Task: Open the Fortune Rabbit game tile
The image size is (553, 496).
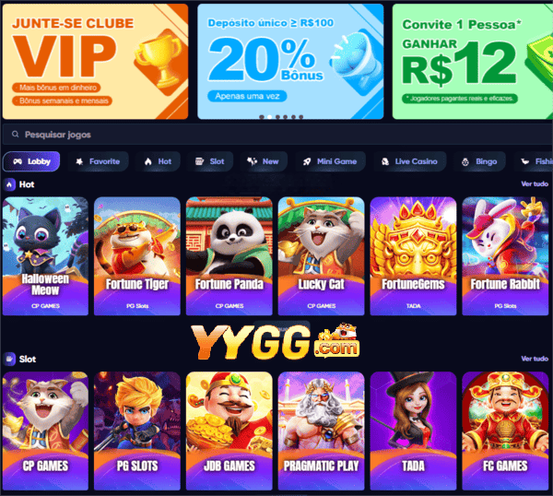Action: pos(505,256)
